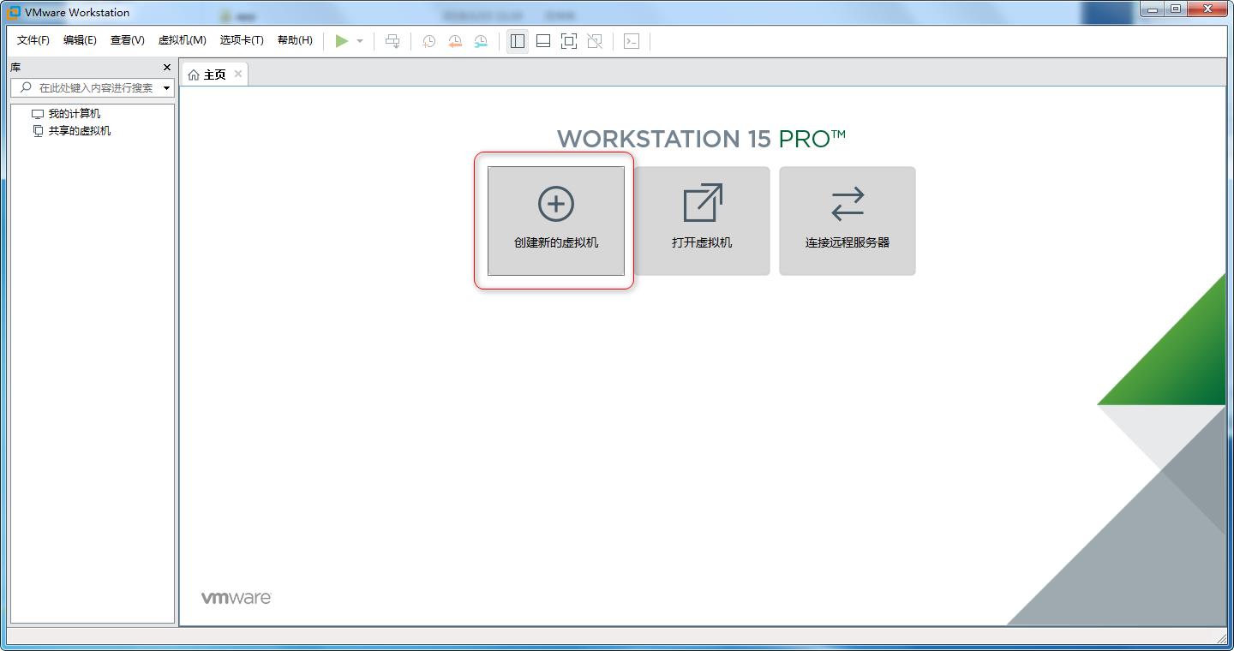1234x651 pixels.
Task: Open the 选项卡(T) menu
Action: [242, 40]
